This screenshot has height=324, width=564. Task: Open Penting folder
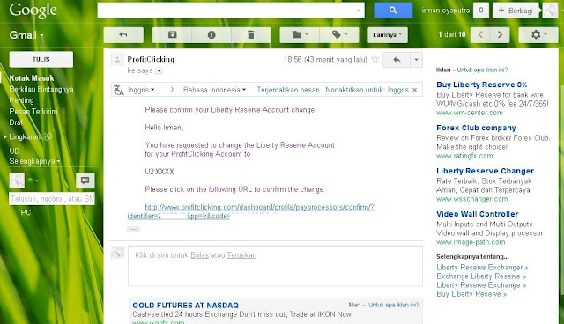[21, 100]
